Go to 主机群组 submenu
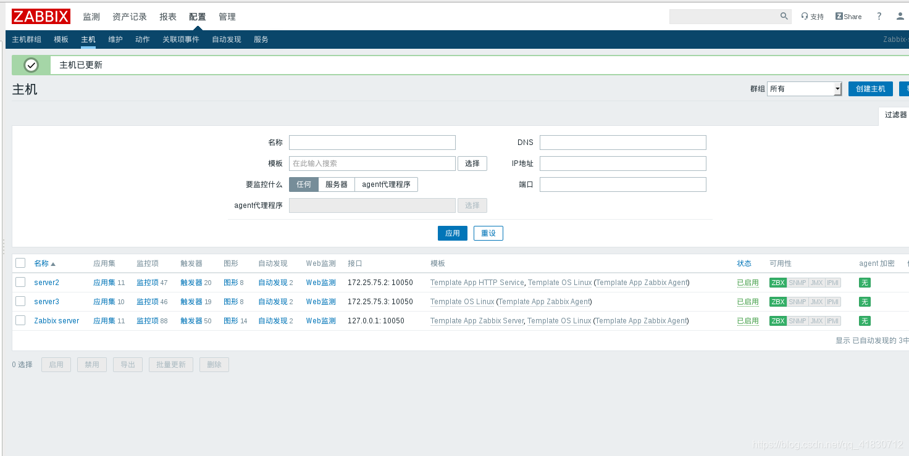Screen dimensions: 909x456 coord(27,39)
